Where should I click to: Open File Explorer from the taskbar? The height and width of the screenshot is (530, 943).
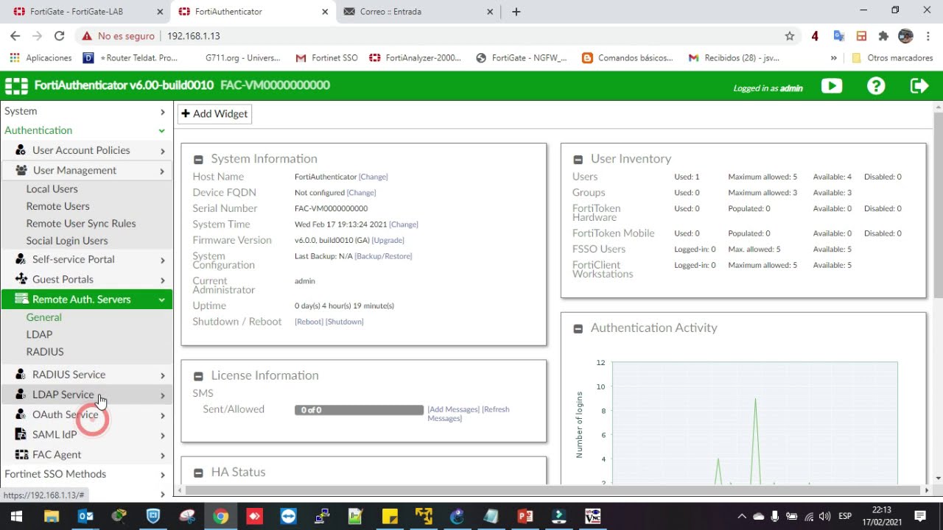coord(51,516)
